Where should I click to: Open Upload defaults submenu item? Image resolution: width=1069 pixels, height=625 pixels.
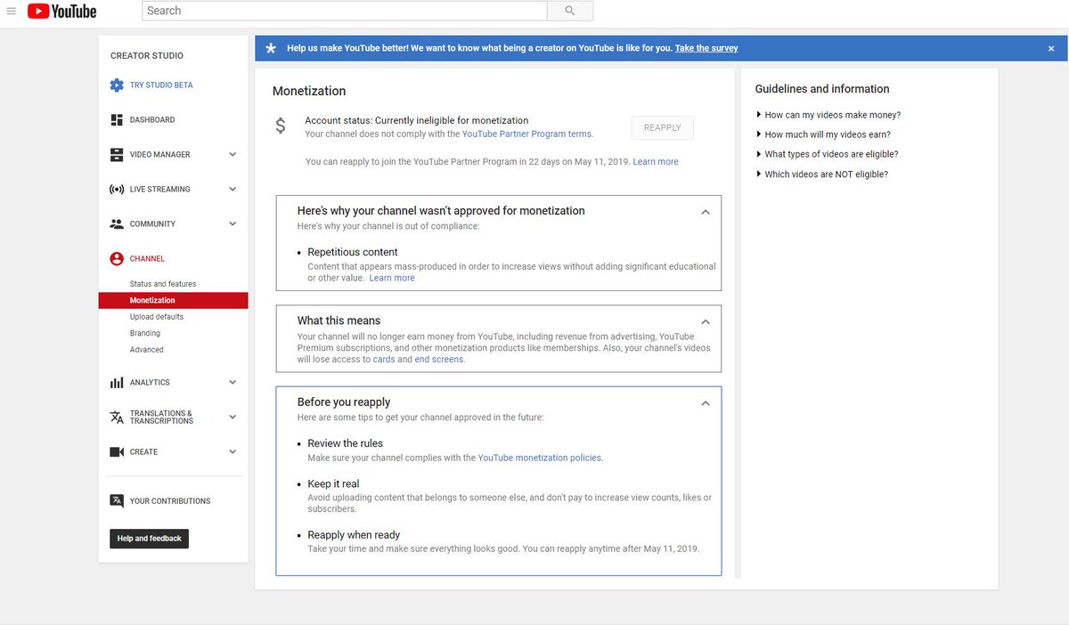[x=157, y=317]
